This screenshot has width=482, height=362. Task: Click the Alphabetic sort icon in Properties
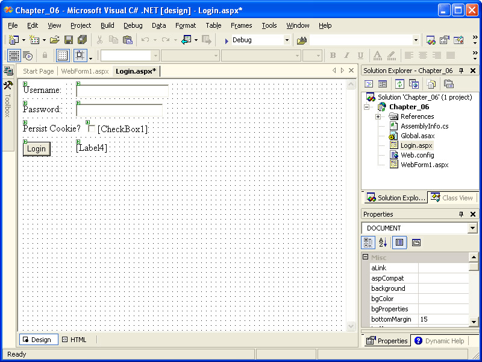[x=383, y=243]
